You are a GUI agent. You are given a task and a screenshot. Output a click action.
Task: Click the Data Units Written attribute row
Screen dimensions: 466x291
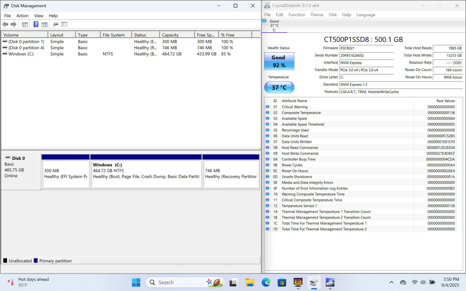point(360,142)
